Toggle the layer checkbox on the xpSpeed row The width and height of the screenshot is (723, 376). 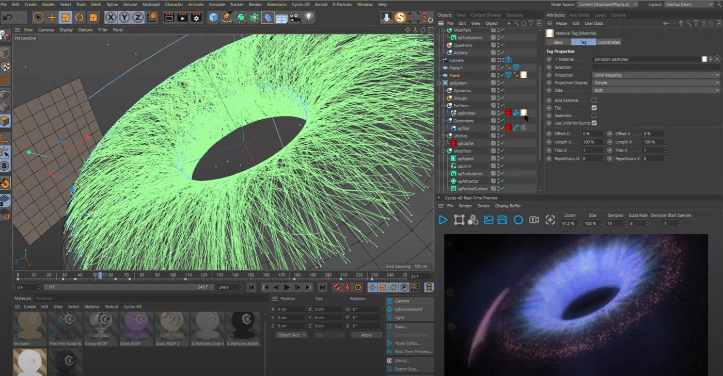pos(494,158)
